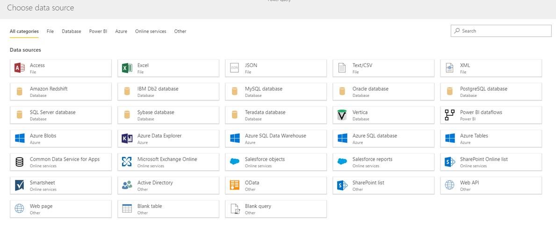This screenshot has height=234, width=556.
Task: Open the File category tab
Action: (51, 31)
